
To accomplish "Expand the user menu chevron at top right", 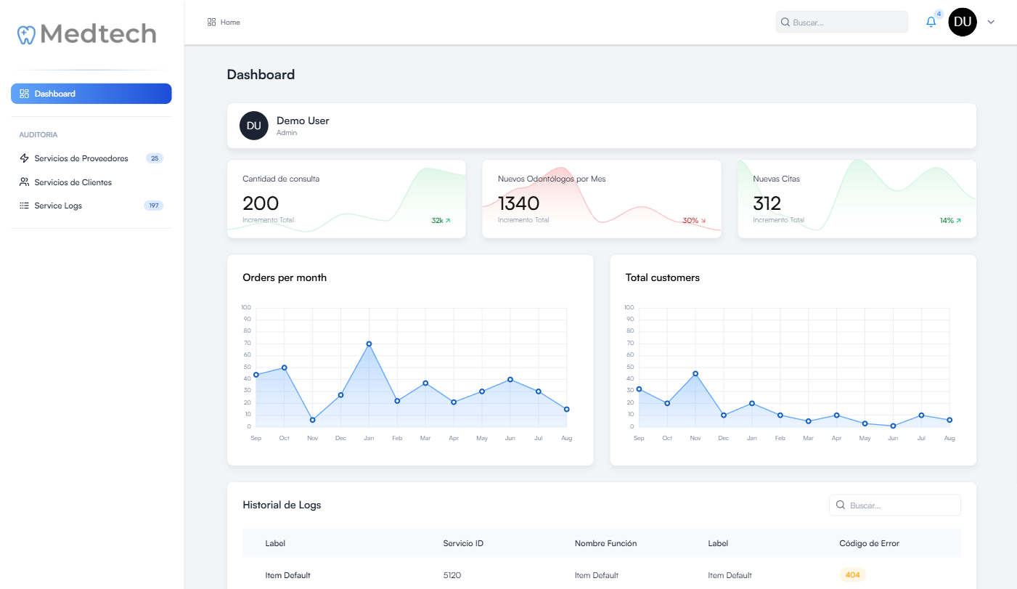I will (x=991, y=23).
